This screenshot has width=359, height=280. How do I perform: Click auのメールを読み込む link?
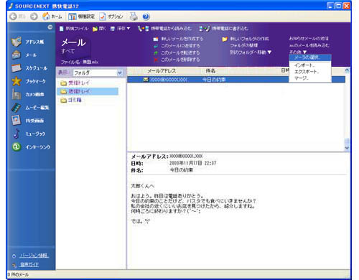pos(309,45)
